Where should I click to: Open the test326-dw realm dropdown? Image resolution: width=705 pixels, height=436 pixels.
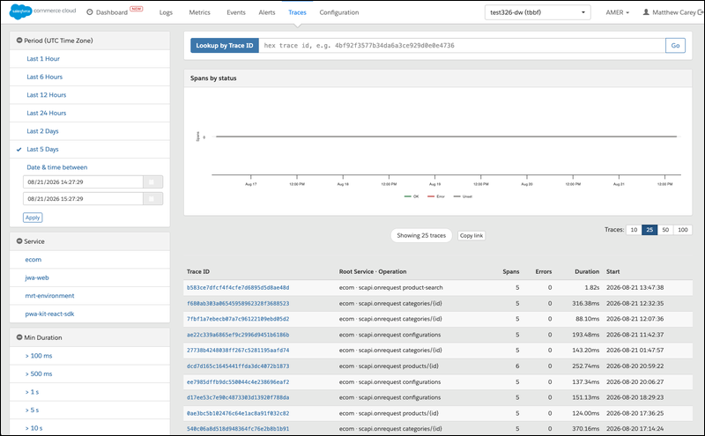(538, 12)
